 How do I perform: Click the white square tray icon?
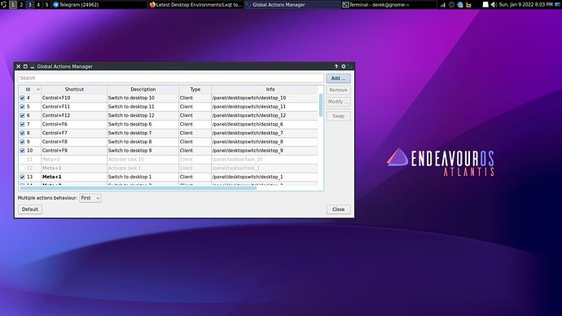tap(485, 5)
